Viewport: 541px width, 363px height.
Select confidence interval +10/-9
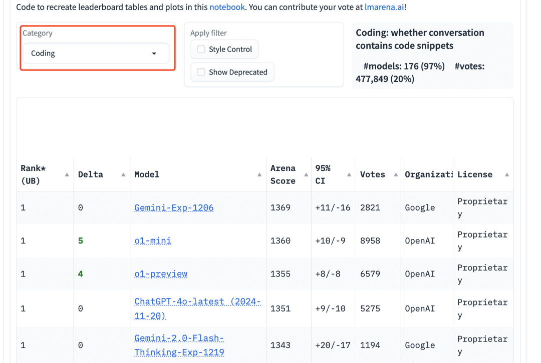click(x=330, y=240)
